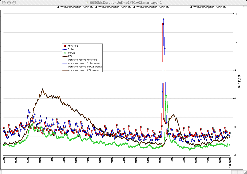The width and height of the screenshot is (247, 174).
Task: Click the 2020 year label on x-axis
Action: tap(160, 159)
